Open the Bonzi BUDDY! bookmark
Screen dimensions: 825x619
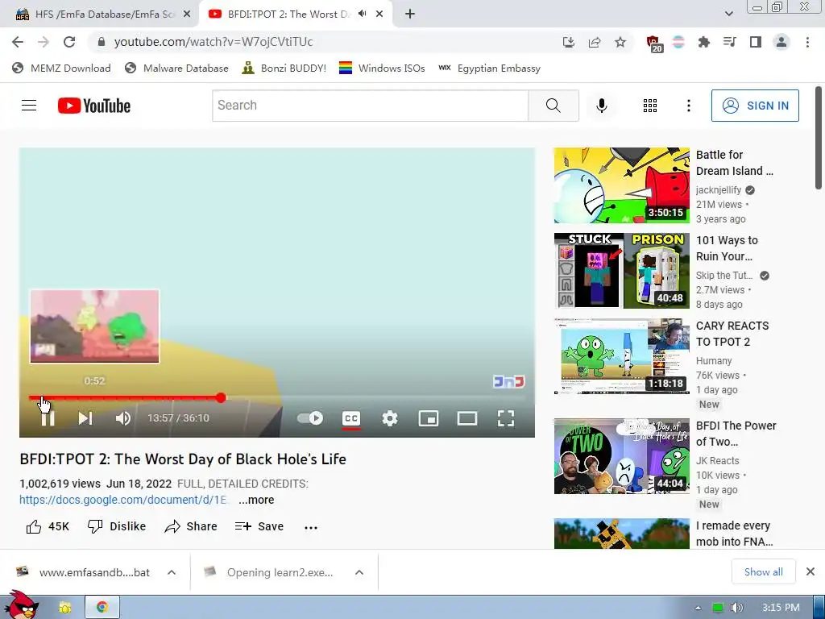click(284, 68)
